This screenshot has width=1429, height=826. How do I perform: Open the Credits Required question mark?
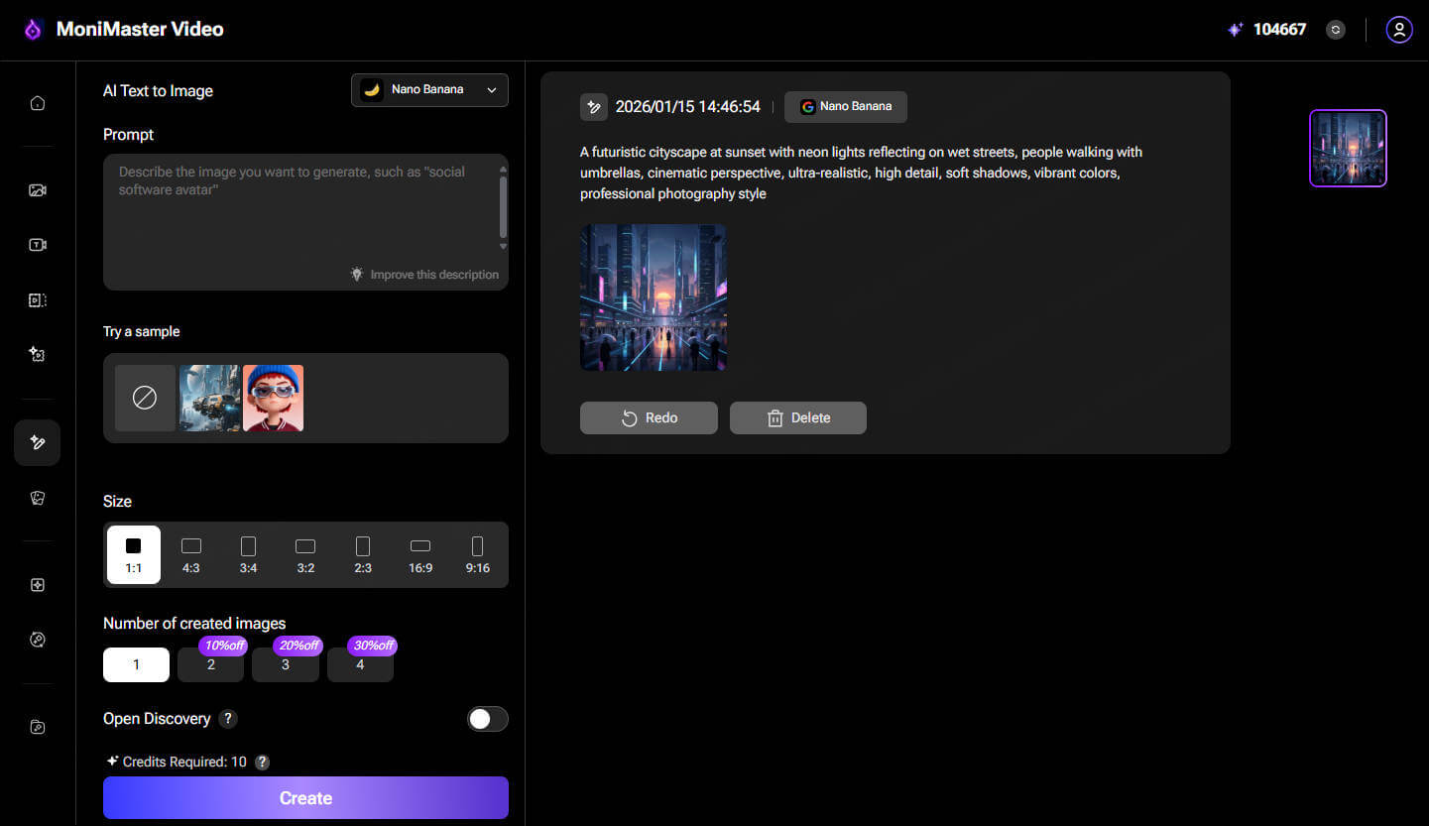coord(261,762)
